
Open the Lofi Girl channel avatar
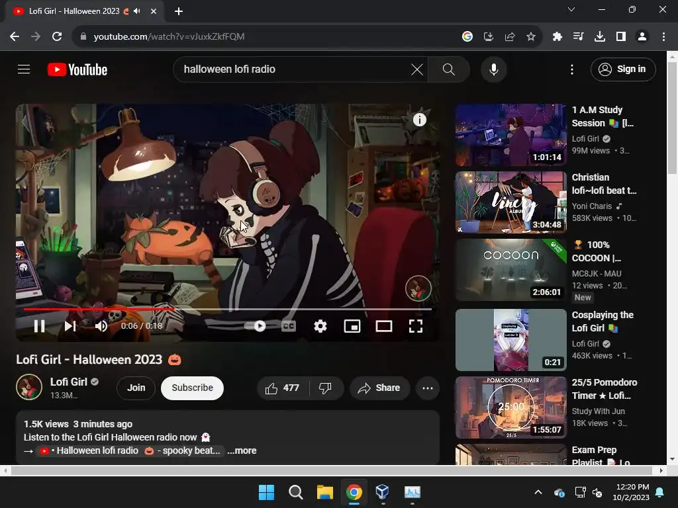pos(29,387)
